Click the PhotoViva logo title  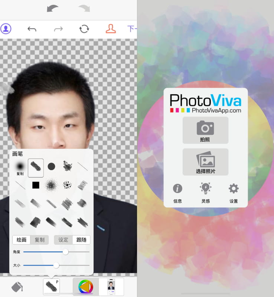(206, 100)
